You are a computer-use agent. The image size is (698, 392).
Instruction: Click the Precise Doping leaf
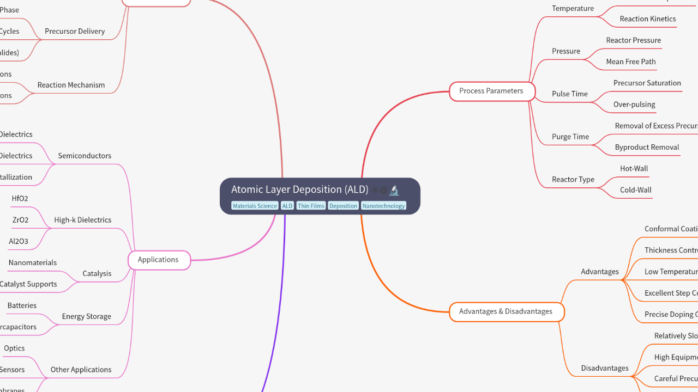tap(671, 314)
